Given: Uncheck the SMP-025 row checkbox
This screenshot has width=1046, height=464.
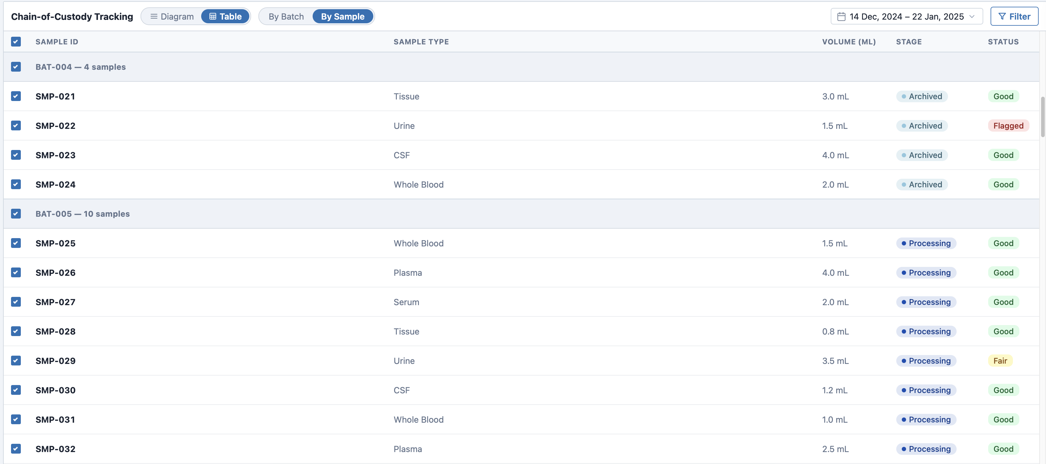Looking at the screenshot, I should (x=16, y=243).
